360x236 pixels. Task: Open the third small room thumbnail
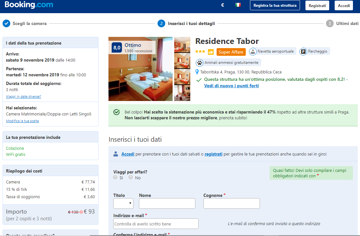182,77
